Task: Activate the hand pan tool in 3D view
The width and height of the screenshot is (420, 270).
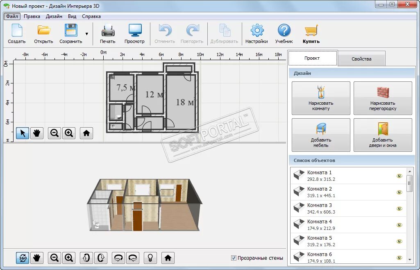Action: click(37, 258)
